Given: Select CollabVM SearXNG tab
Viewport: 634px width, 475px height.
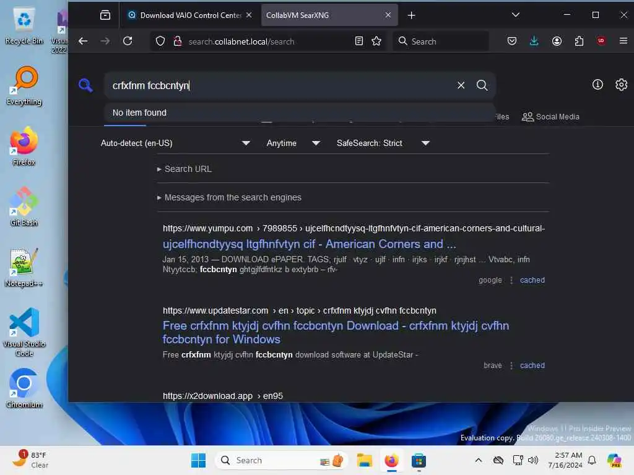Looking at the screenshot, I should [329, 15].
